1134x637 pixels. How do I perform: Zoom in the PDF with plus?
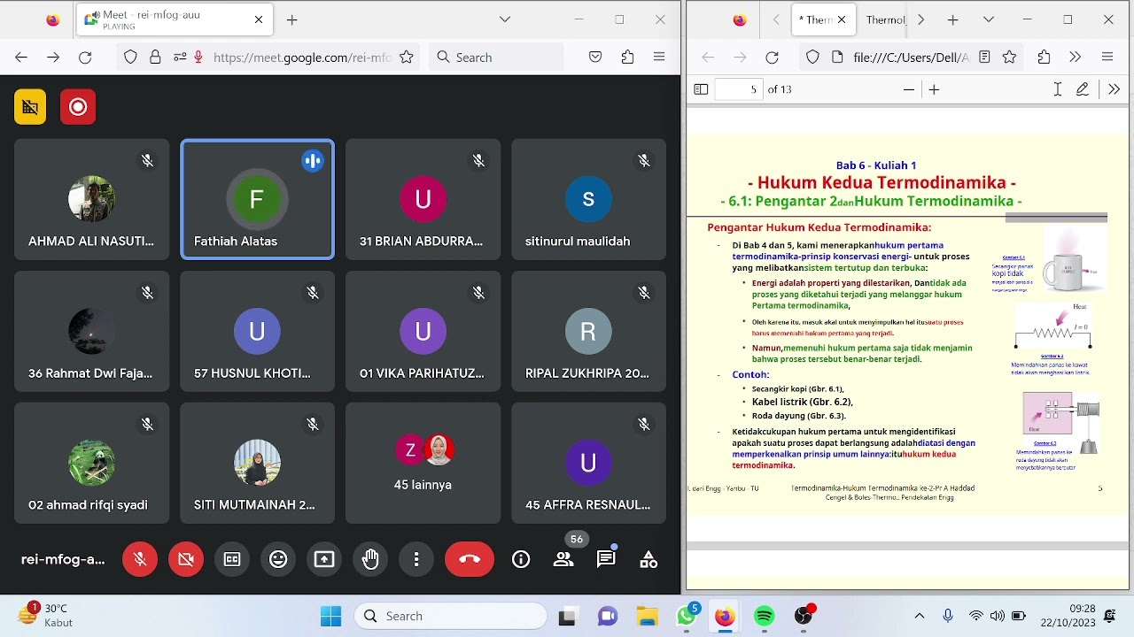point(934,89)
